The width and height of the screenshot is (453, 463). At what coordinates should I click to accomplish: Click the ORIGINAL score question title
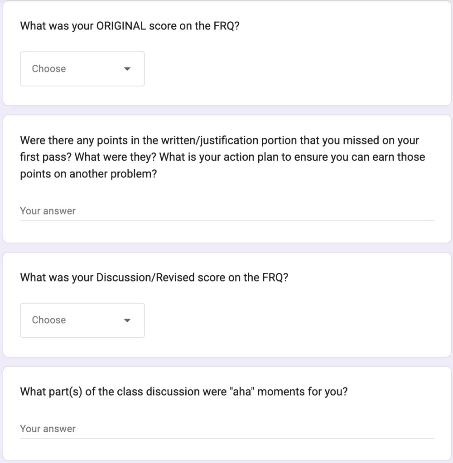[130, 25]
